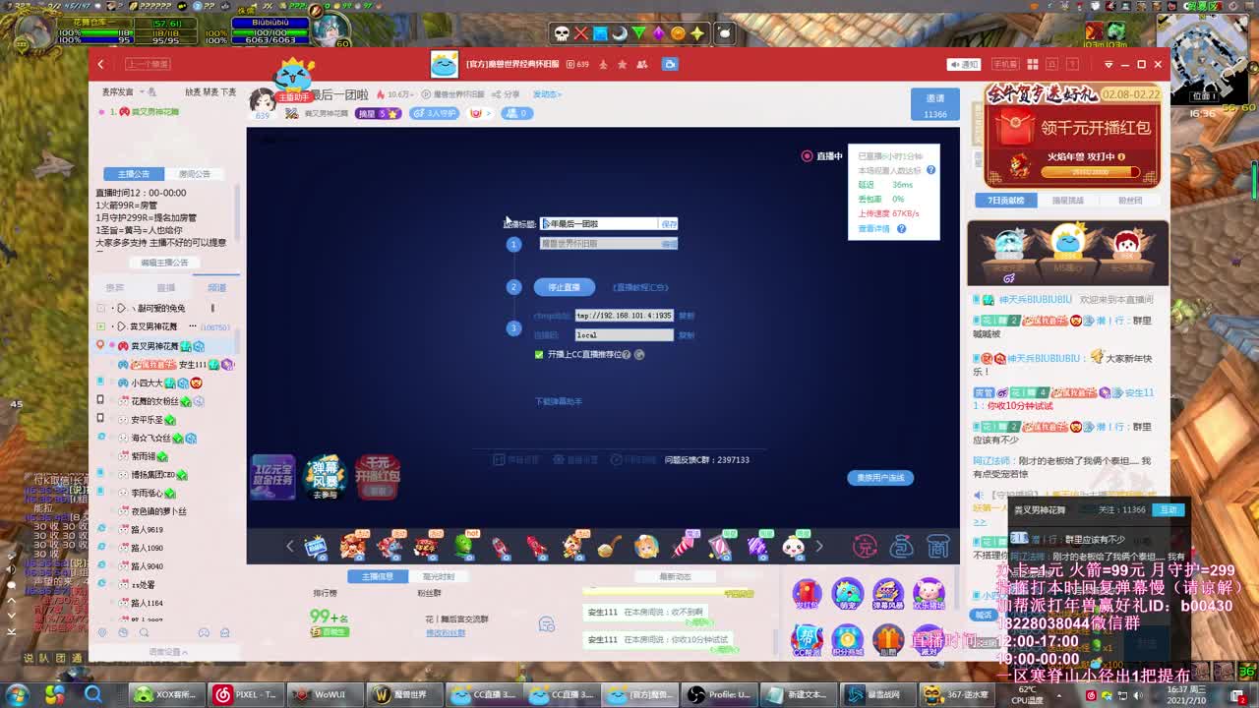This screenshot has height=708, width=1259.
Task: Click the streamer avatar next to title
Action: tap(263, 99)
